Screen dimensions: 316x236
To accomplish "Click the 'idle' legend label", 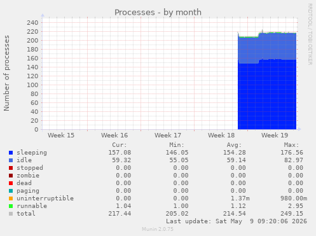I will pos(24,160).
